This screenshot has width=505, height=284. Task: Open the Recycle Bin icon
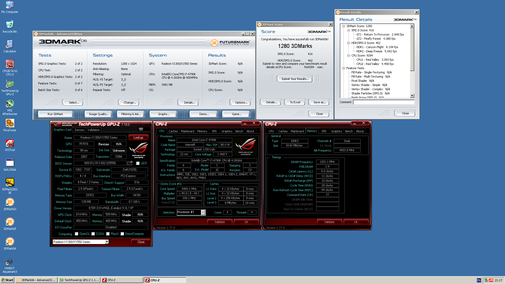pyautogui.click(x=10, y=27)
